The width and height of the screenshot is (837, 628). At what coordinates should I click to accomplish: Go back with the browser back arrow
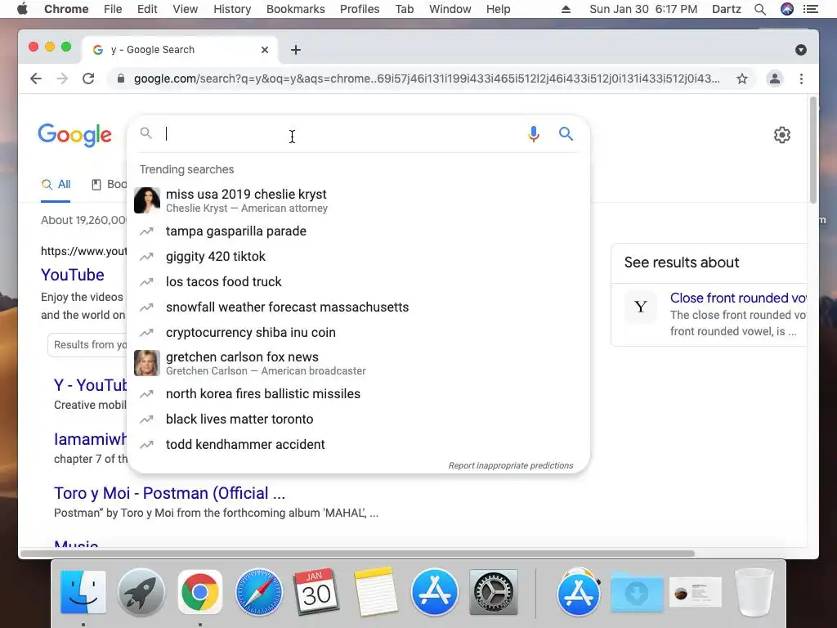[x=36, y=78]
